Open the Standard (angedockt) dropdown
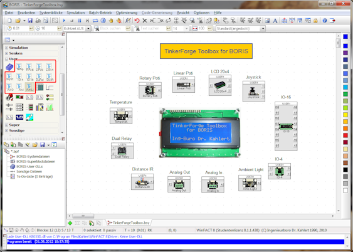The width and height of the screenshot is (353, 252). coord(263,29)
